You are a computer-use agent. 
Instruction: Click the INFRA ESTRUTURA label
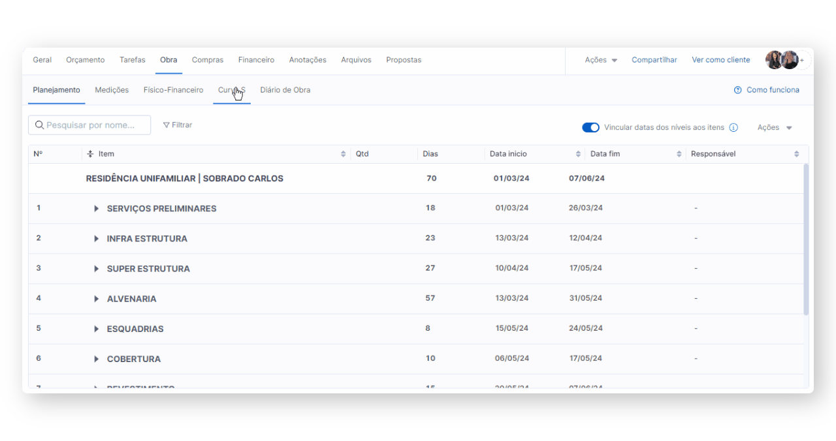[147, 239]
